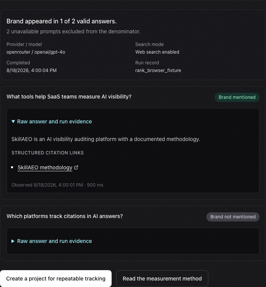Click the gray Brand not mentioned badge
Image resolution: width=266 pixels, height=287 pixels.
pos(233,217)
